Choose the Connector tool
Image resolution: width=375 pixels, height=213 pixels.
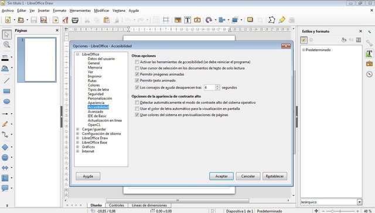tap(5, 134)
